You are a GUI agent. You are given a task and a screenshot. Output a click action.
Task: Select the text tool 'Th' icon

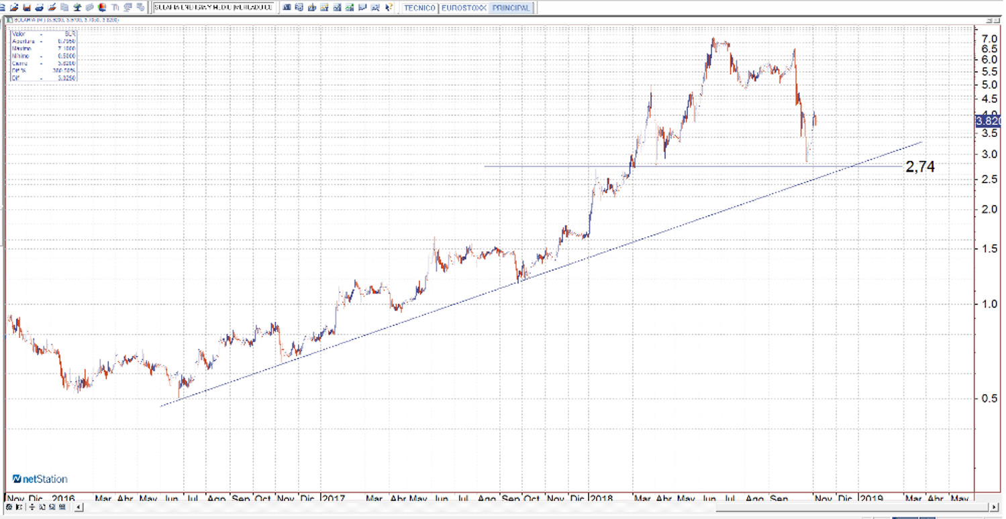click(x=115, y=7)
